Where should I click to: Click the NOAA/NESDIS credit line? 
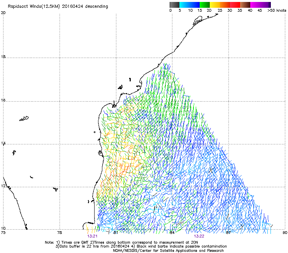[x=168, y=251]
